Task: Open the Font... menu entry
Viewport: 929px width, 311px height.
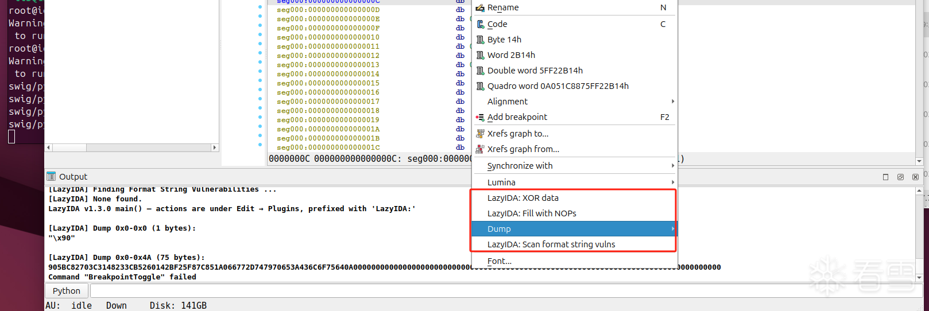Action: tap(574, 261)
